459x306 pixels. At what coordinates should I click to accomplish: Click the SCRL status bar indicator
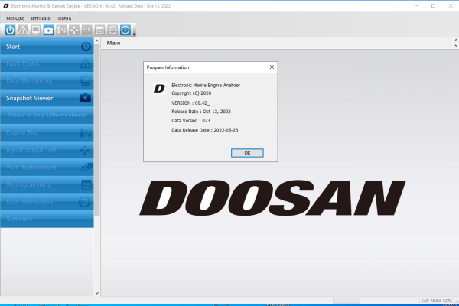[447, 301]
